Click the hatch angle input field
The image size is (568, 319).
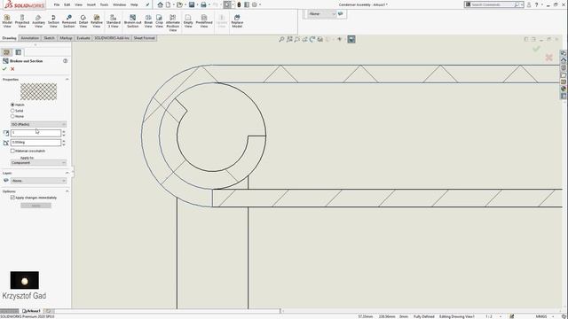pyautogui.click(x=35, y=143)
